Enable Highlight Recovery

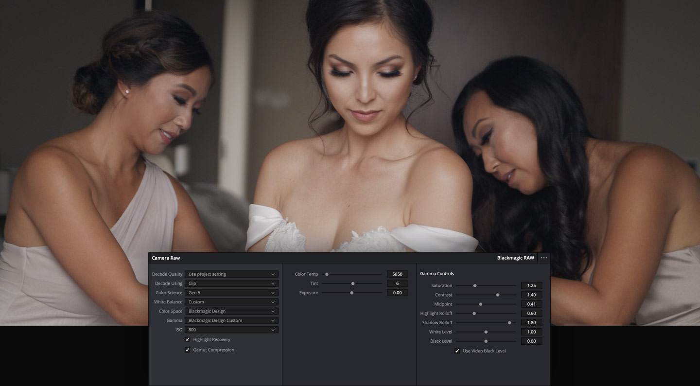pos(188,339)
